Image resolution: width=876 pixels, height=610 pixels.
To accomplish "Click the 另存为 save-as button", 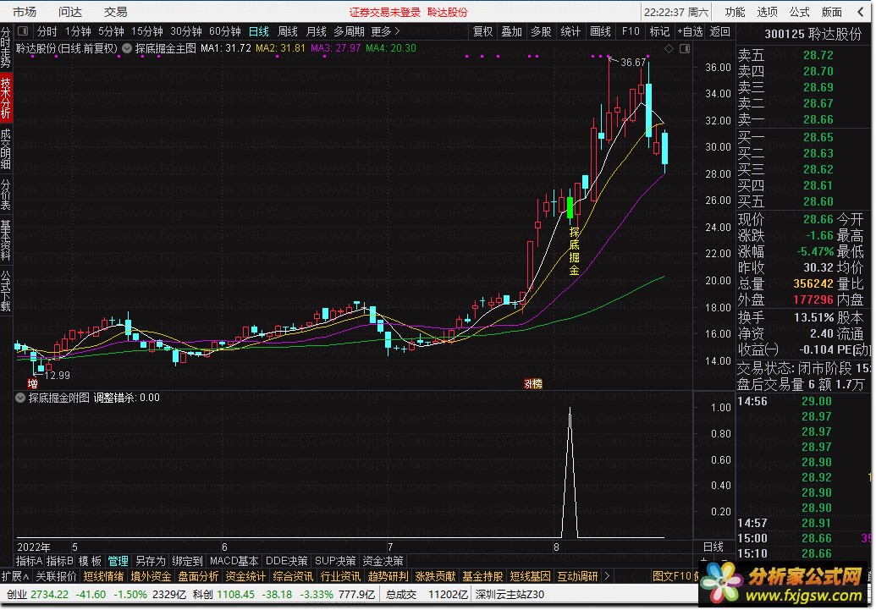I will [151, 561].
